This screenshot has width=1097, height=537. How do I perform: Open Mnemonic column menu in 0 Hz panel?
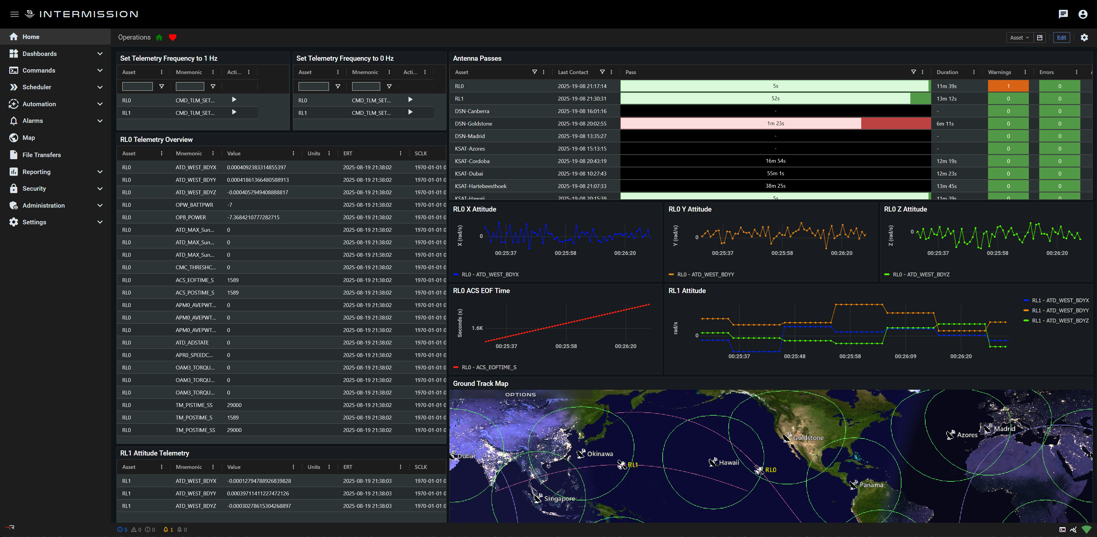coord(389,72)
